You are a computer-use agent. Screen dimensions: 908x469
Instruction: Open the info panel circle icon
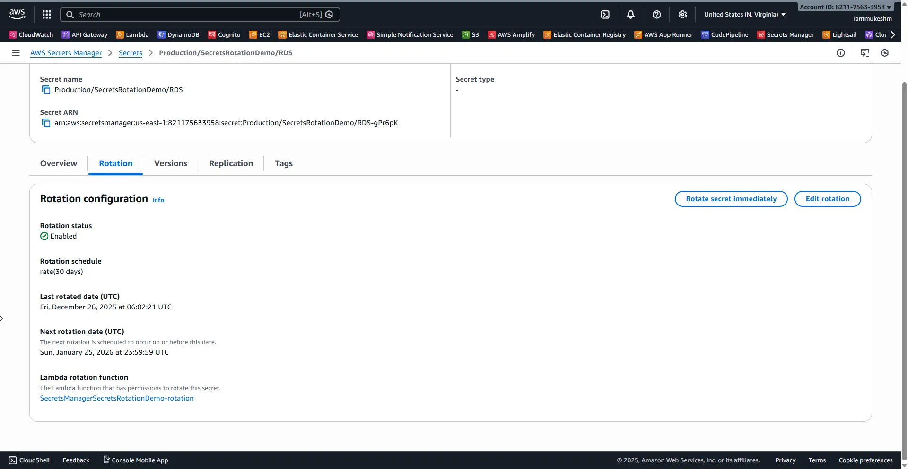840,53
